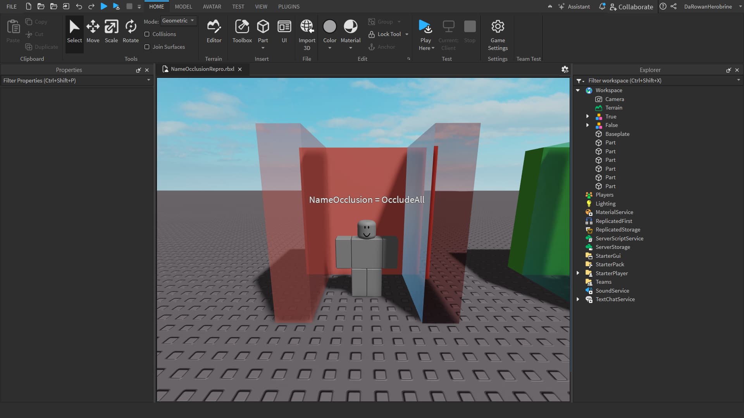Switch to the TEST tab
This screenshot has width=744, height=418.
click(x=238, y=7)
